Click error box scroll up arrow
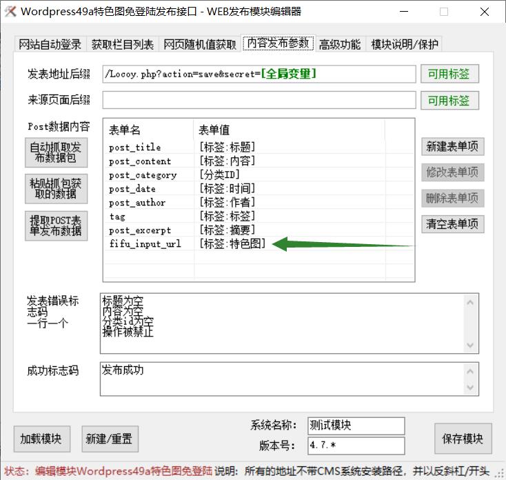The height and width of the screenshot is (480, 506). click(470, 303)
